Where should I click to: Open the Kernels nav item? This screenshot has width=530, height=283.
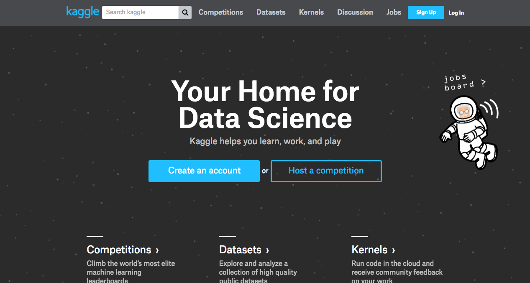pos(311,13)
